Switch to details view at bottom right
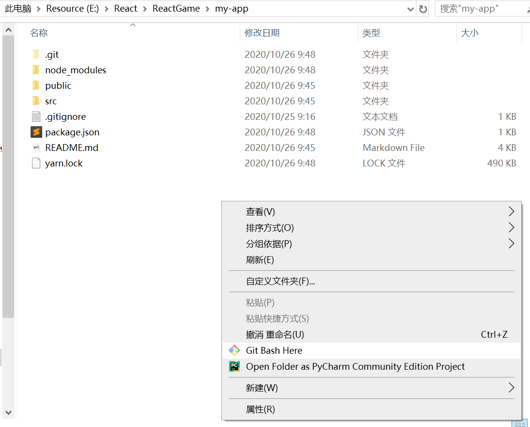The image size is (530, 427). (x=519, y=424)
